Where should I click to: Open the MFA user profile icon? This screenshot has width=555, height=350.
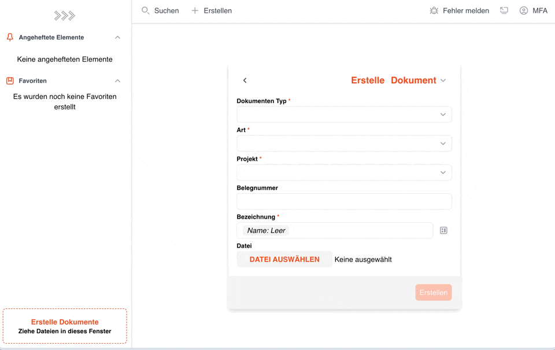pos(524,10)
